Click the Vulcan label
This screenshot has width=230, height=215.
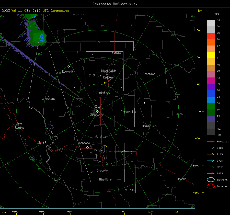tap(130, 190)
